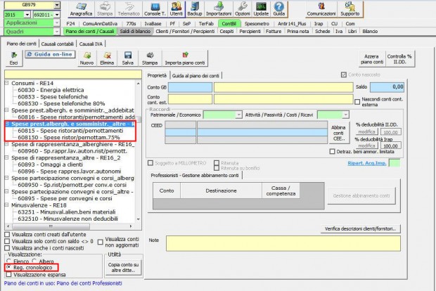
Task: Click Controlla % II.DD. button
Action: pos(399,59)
